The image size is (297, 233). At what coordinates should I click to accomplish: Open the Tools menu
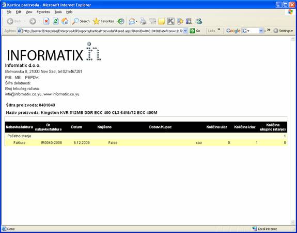pyautogui.click(x=58, y=12)
